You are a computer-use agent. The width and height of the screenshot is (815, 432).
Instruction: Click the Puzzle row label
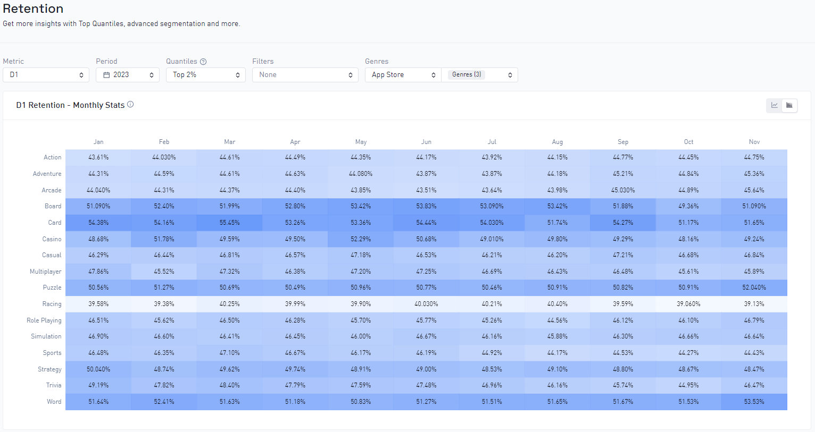[52, 287]
